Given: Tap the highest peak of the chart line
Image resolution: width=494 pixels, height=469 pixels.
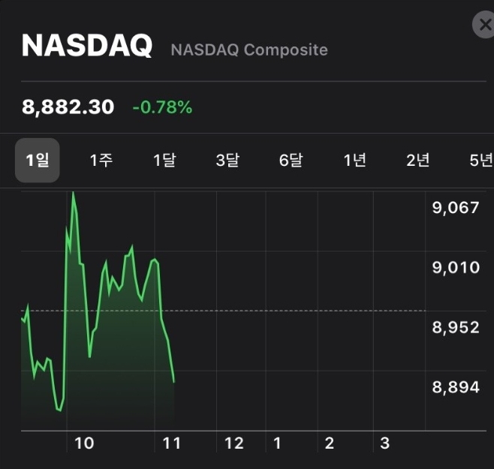Looking at the screenshot, I should coord(73,193).
